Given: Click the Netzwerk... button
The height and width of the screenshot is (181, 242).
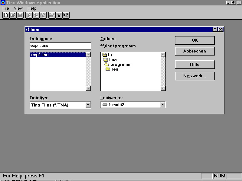Looking at the screenshot, I should click(x=195, y=76).
